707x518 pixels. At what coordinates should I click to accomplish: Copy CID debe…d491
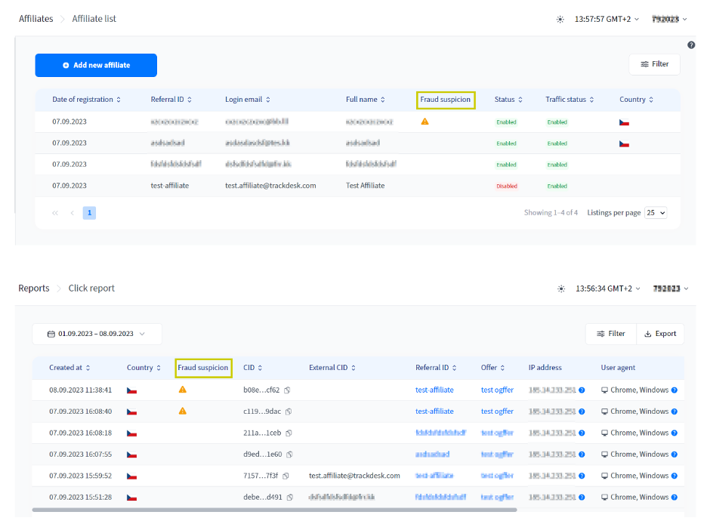click(x=290, y=498)
